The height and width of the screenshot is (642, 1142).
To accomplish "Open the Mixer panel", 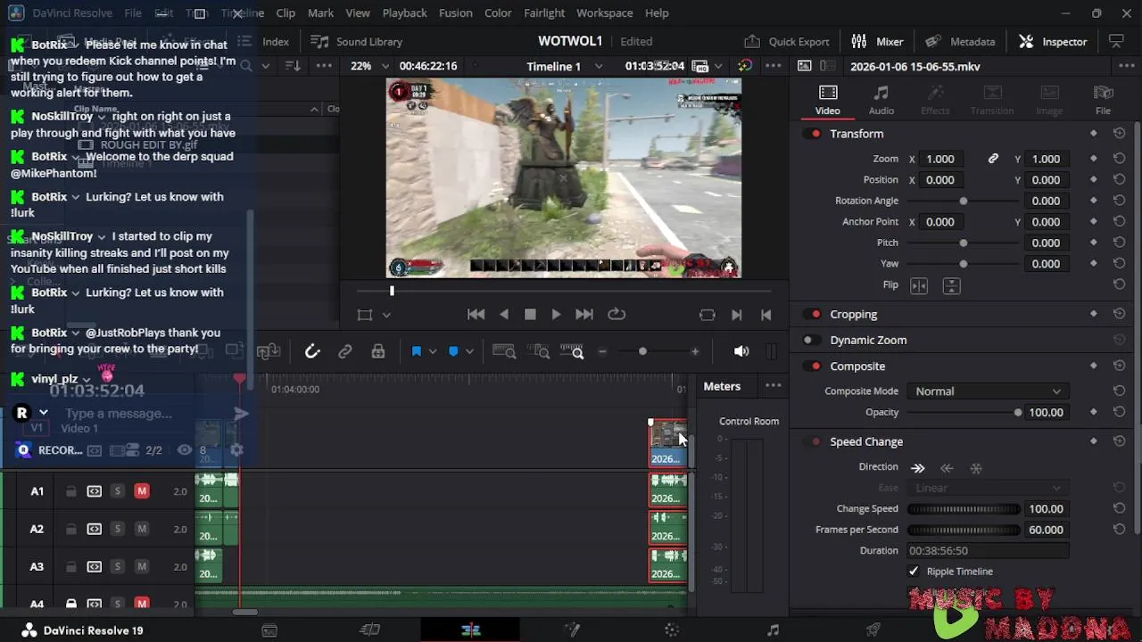I will point(877,41).
